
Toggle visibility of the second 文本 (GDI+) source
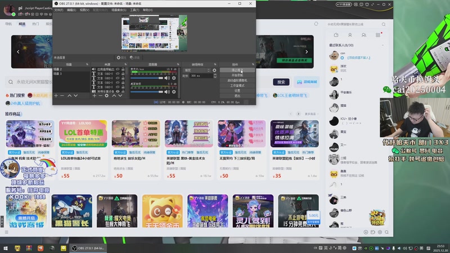118,78
